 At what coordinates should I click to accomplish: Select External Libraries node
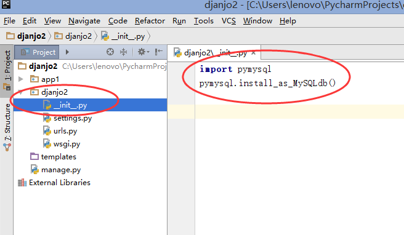coord(60,183)
